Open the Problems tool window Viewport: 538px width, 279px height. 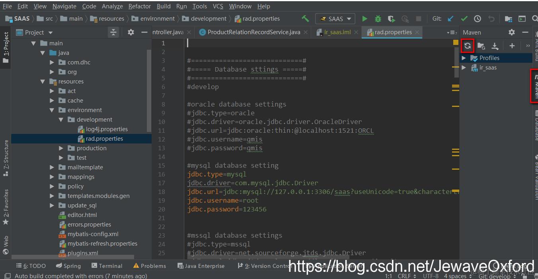pos(150,266)
